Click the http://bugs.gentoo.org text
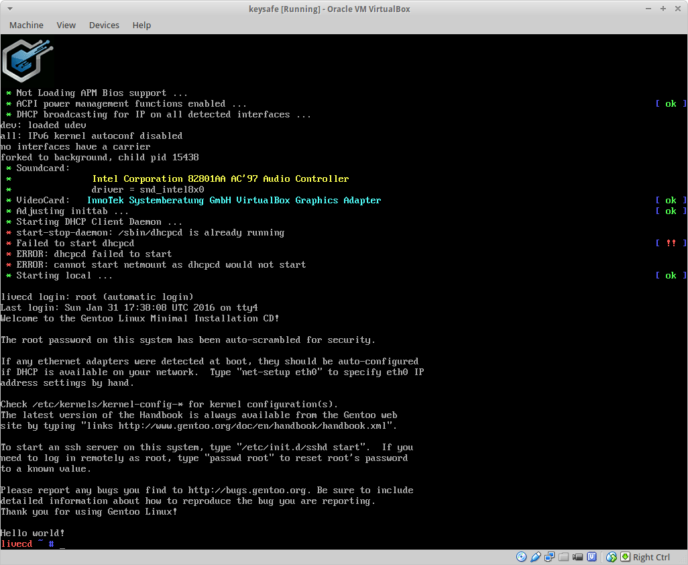 (247, 490)
